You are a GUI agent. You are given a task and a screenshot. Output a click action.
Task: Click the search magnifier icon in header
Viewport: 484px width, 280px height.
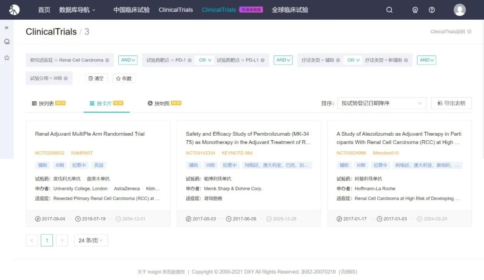point(389,10)
